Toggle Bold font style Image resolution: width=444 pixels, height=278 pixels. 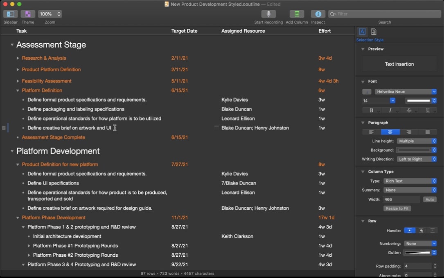[371, 110]
